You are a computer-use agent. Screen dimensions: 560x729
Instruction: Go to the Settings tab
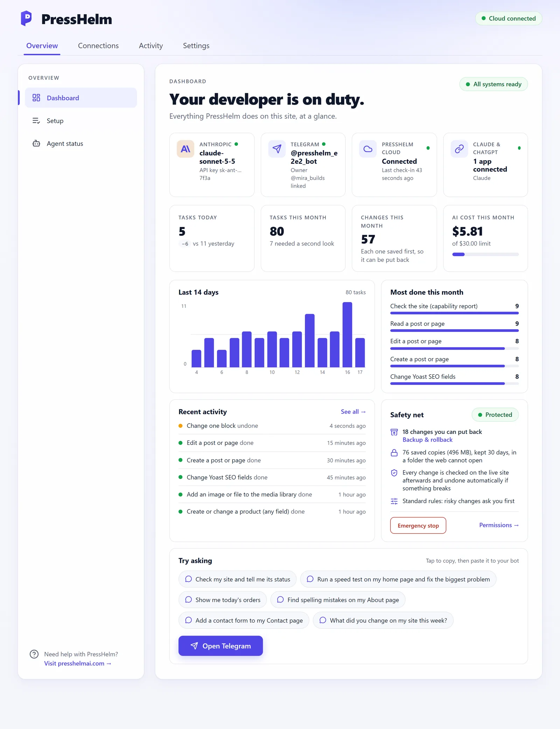point(196,46)
